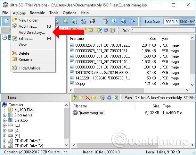
Task: Click the Rename icon in the local toolbar
Action: click(x=94, y=97)
